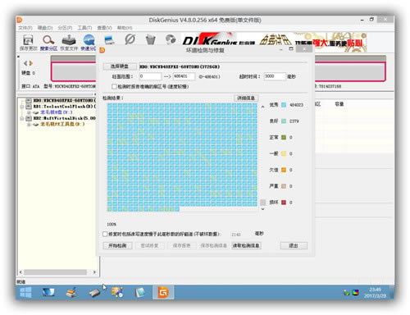Click the Format partition (slashed circle) icon

coord(130,39)
